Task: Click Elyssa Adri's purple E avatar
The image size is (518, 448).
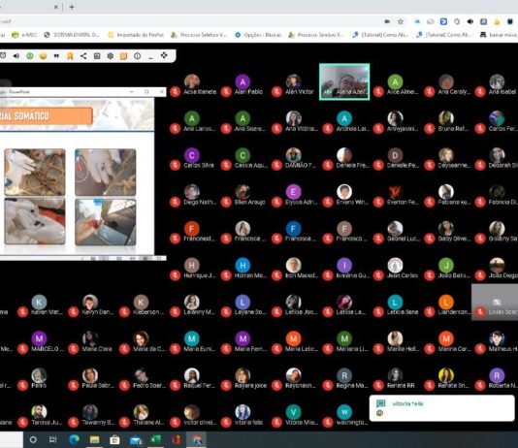Action: coord(293,192)
